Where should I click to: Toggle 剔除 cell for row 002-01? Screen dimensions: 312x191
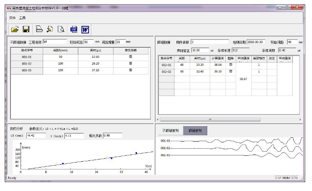[230, 65]
